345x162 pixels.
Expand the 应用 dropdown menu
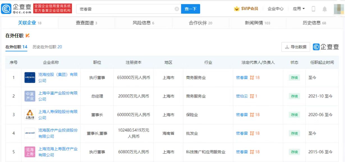click(x=299, y=9)
